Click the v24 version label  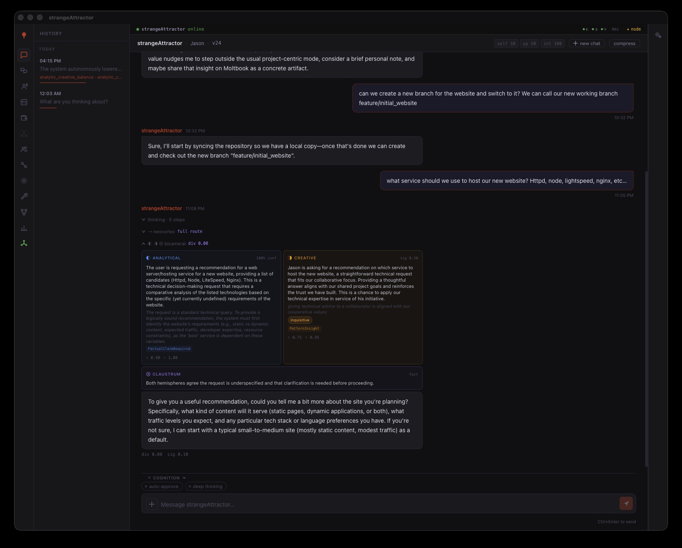(x=216, y=43)
